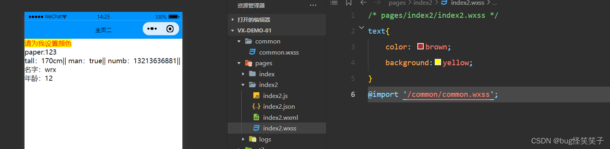610x149 pixels.
Task: Place cursor on the comment line pages/index2/index2.wxss
Action: pos(433,15)
